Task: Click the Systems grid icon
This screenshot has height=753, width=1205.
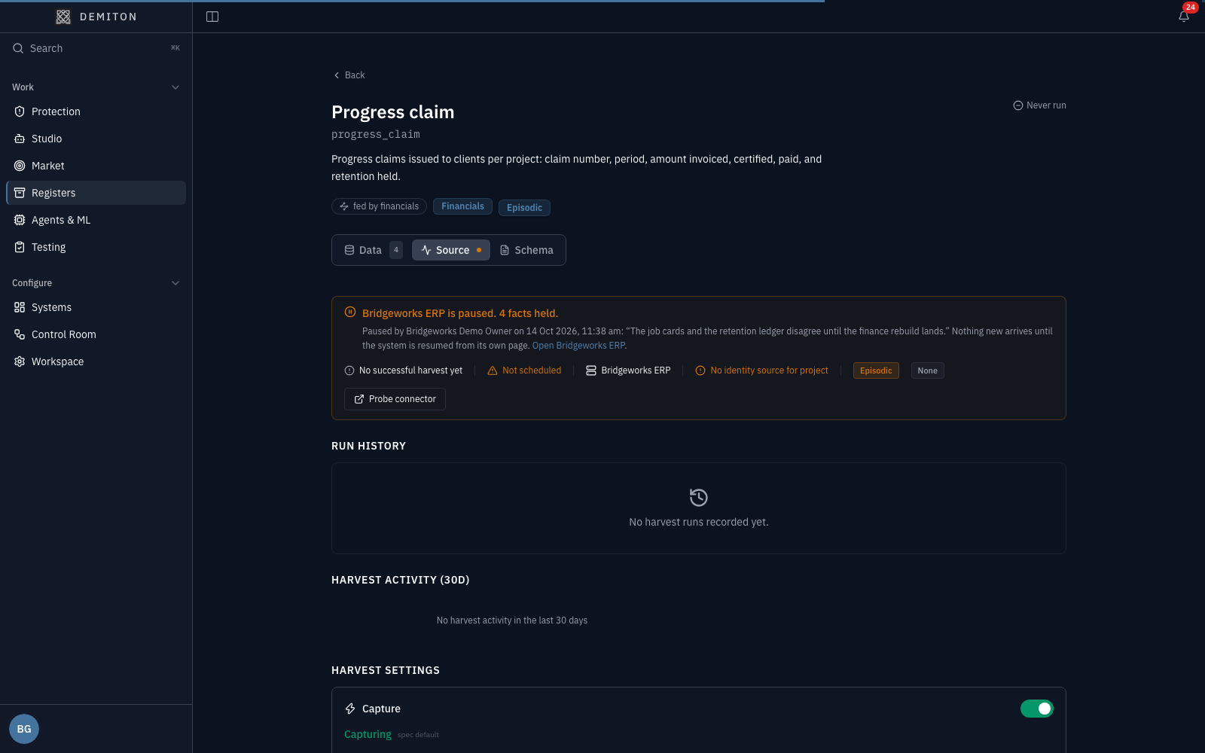Action: [20, 307]
